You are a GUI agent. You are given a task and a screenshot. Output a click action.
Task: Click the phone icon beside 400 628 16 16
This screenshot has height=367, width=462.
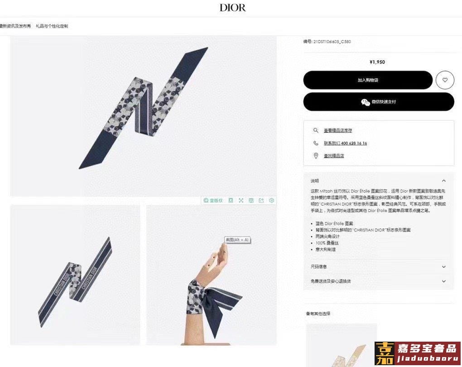pos(316,143)
